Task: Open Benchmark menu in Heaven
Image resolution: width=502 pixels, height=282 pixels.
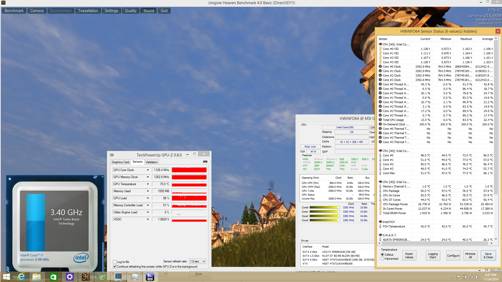Action: [14, 11]
